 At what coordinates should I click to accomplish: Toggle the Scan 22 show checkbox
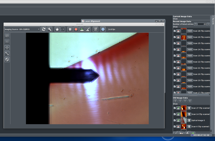(x=175, y=62)
